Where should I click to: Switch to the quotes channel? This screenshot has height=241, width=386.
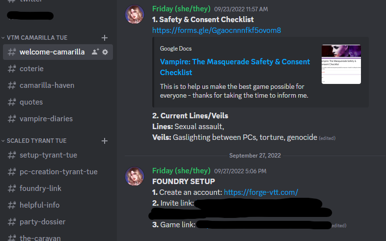(x=31, y=102)
